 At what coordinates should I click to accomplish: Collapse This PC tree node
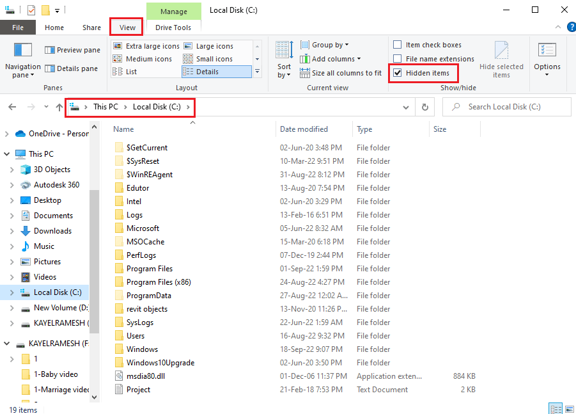(6, 154)
